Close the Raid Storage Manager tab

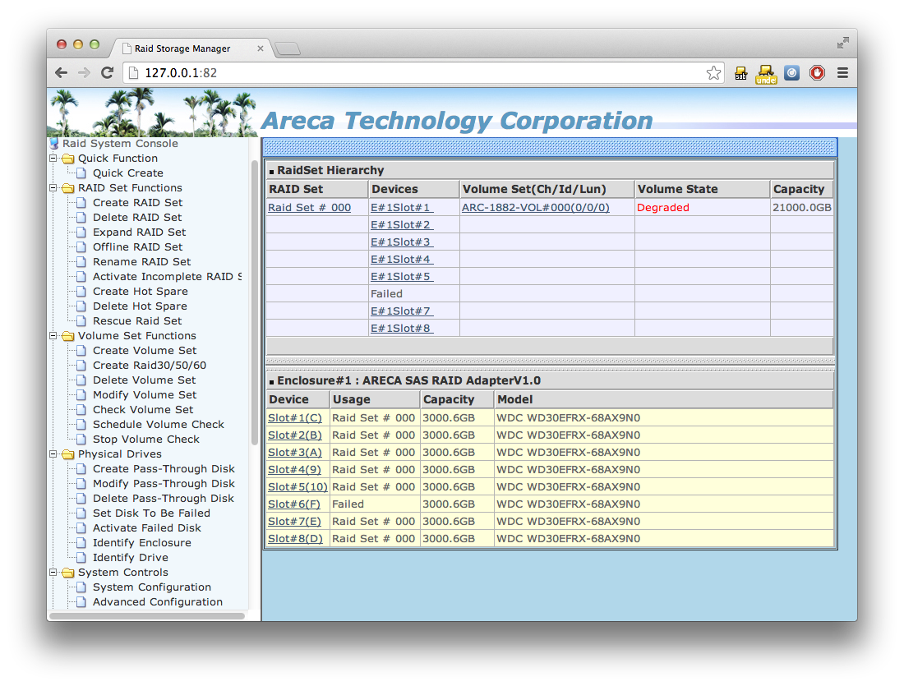(260, 48)
